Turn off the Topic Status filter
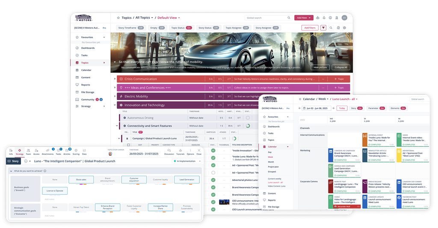This screenshot has width=438, height=228. tap(189, 28)
